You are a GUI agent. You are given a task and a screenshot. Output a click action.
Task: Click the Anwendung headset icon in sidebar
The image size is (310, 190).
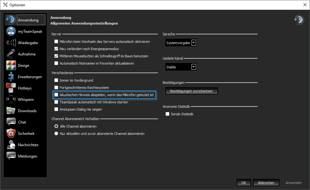[11, 20]
